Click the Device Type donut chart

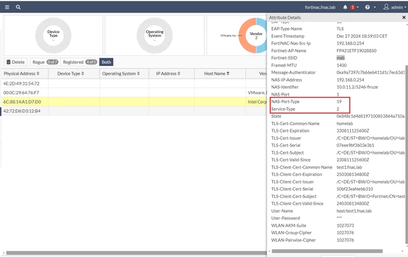click(x=53, y=35)
